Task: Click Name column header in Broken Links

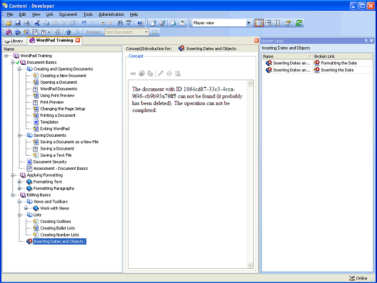Action: (287, 57)
